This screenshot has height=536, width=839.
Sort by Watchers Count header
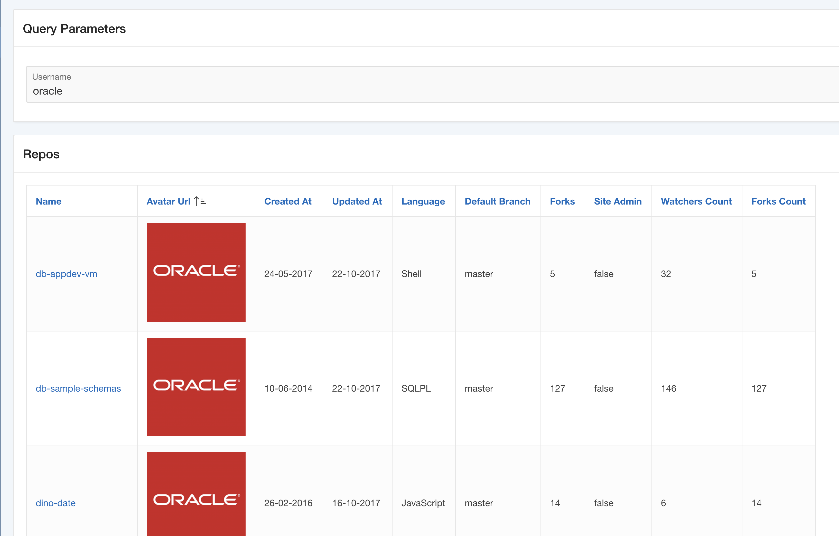coord(696,201)
